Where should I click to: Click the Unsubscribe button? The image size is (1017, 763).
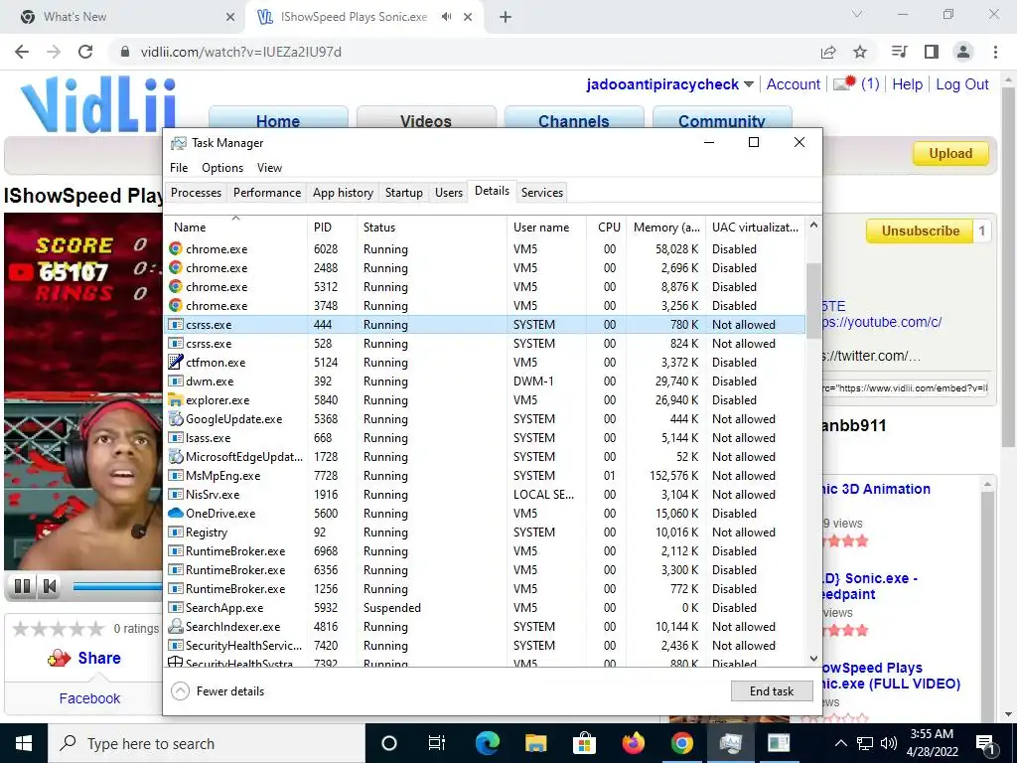coord(920,230)
